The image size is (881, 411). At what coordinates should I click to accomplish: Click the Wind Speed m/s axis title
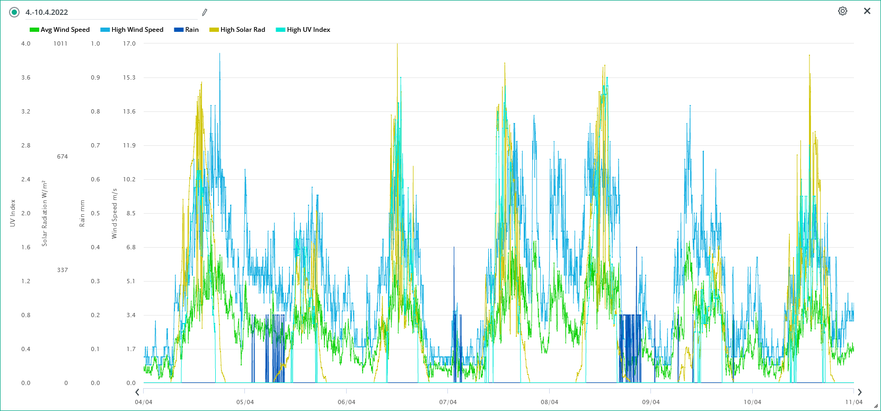point(114,213)
